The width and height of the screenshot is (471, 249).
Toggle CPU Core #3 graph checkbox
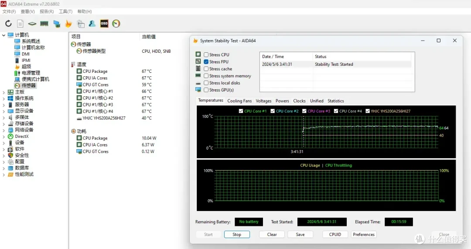point(304,111)
